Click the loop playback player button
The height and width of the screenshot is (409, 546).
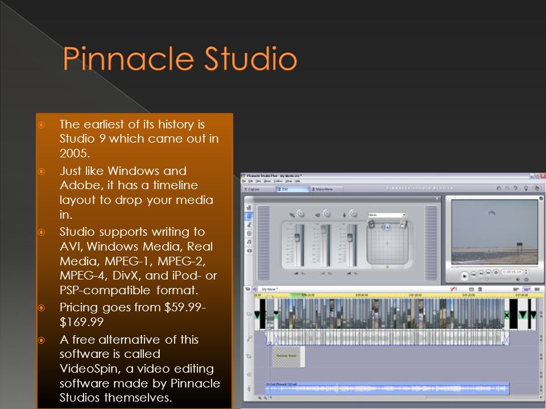[496, 272]
